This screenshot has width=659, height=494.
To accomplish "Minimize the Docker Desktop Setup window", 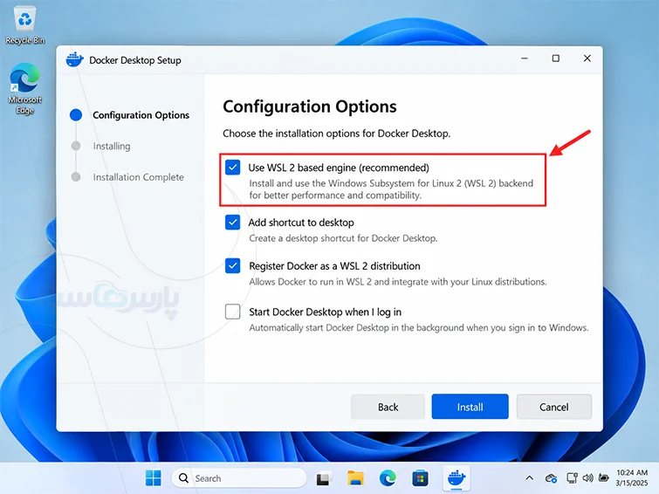I will [x=525, y=58].
